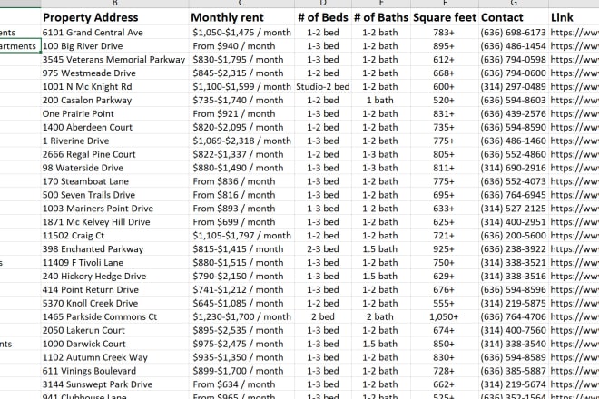Select the 2-3 bed cell
Image resolution: width=599 pixels, height=399 pixels.
click(x=323, y=249)
